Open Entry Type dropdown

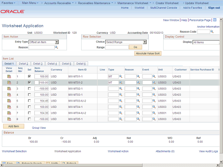tap(57, 42)
